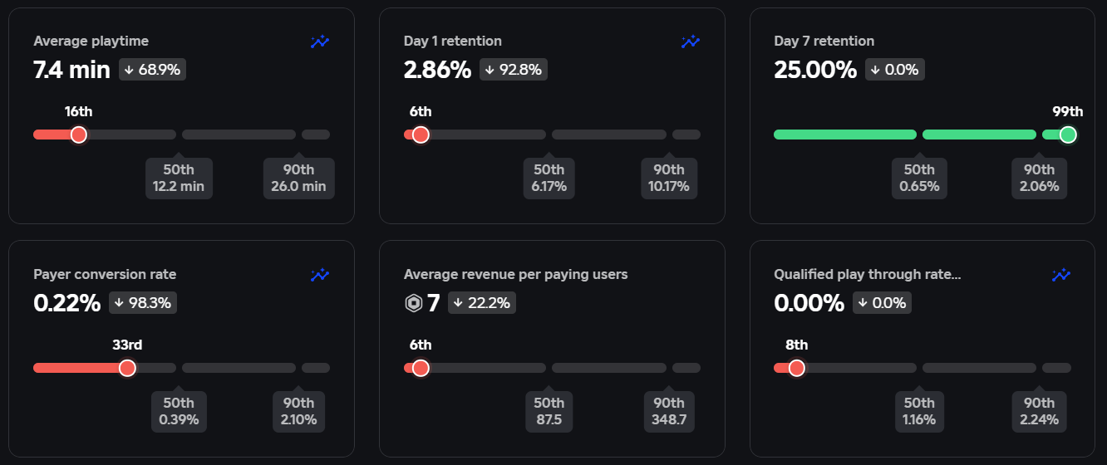Click the 98.3% decrease badge on Payer conversion rate
Screen dimensions: 1107x465
[143, 303]
